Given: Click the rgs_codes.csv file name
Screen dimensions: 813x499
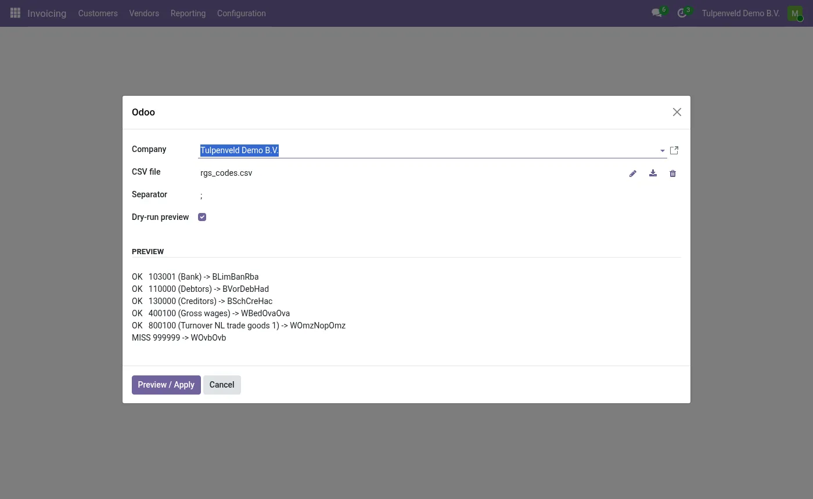Looking at the screenshot, I should pos(226,173).
